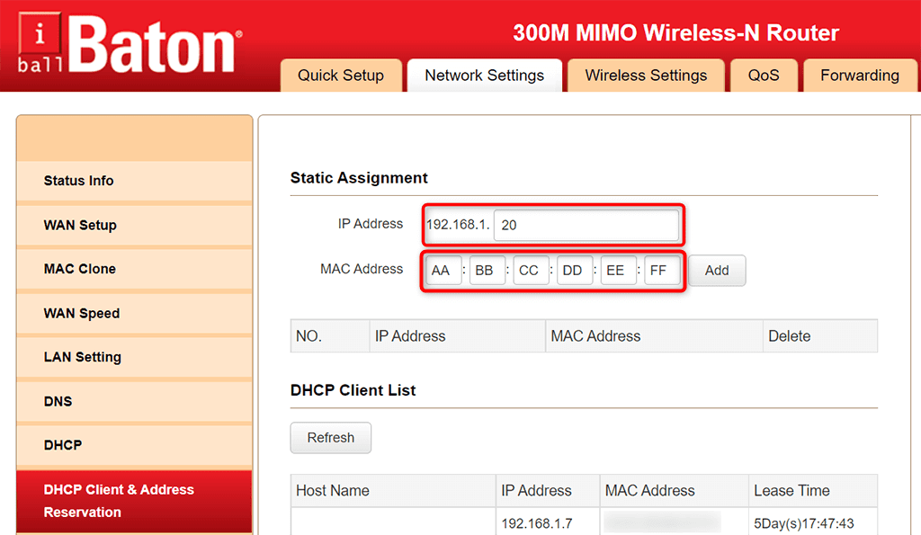Open the DHCP sidebar item

point(135,445)
